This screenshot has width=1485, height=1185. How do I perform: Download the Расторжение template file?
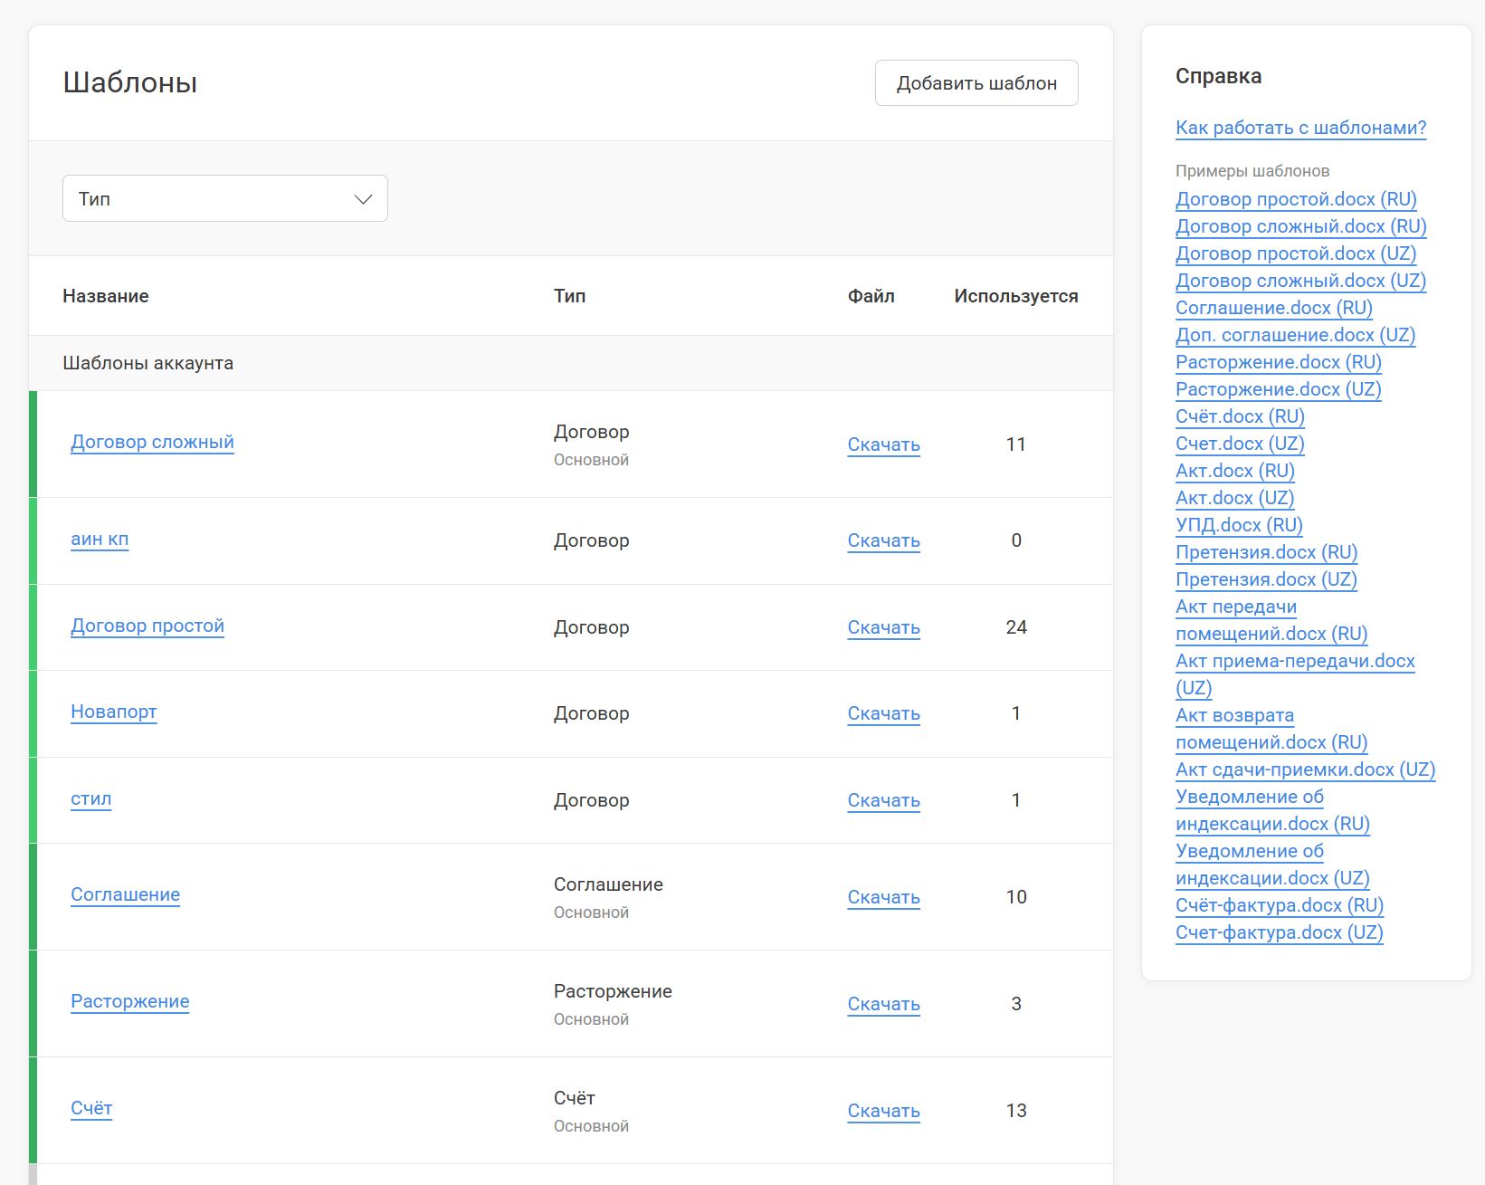[884, 1004]
